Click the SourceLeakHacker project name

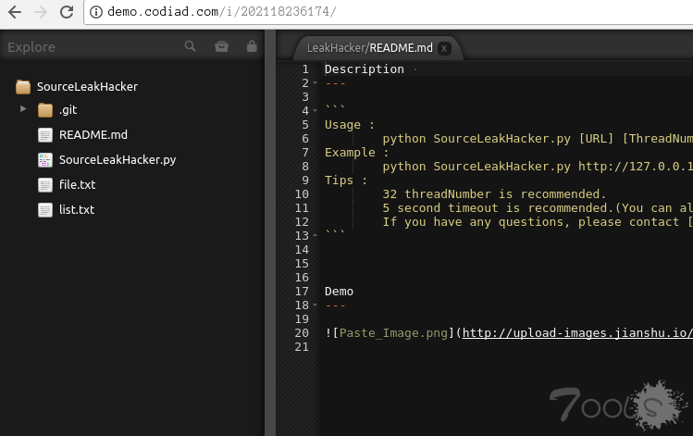[x=87, y=87]
